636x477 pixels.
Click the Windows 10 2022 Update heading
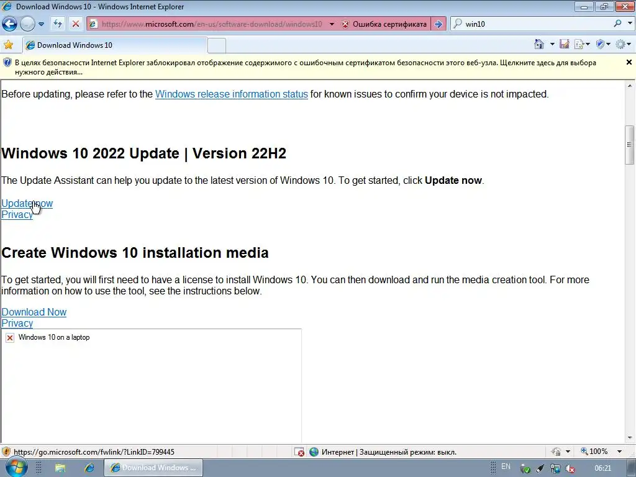pos(144,153)
